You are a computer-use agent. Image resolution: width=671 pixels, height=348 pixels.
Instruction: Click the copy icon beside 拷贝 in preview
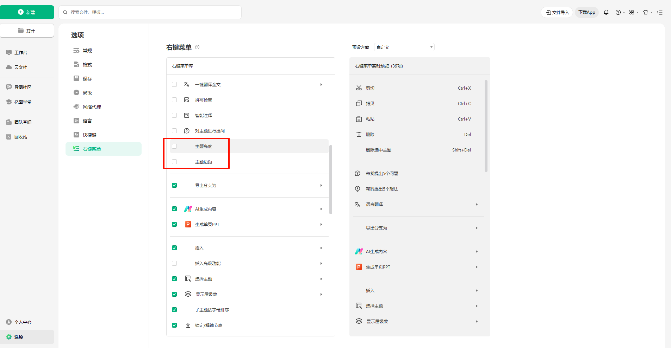click(x=359, y=103)
